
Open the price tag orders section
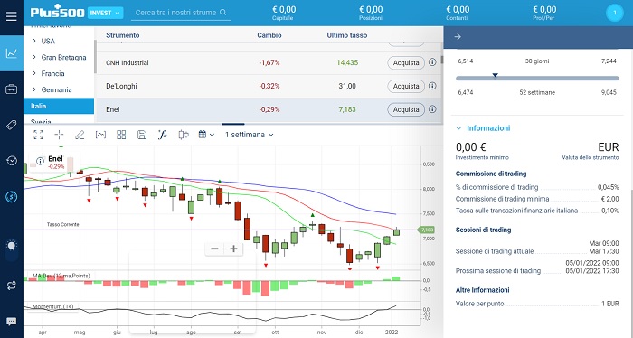pyautogui.click(x=11, y=125)
